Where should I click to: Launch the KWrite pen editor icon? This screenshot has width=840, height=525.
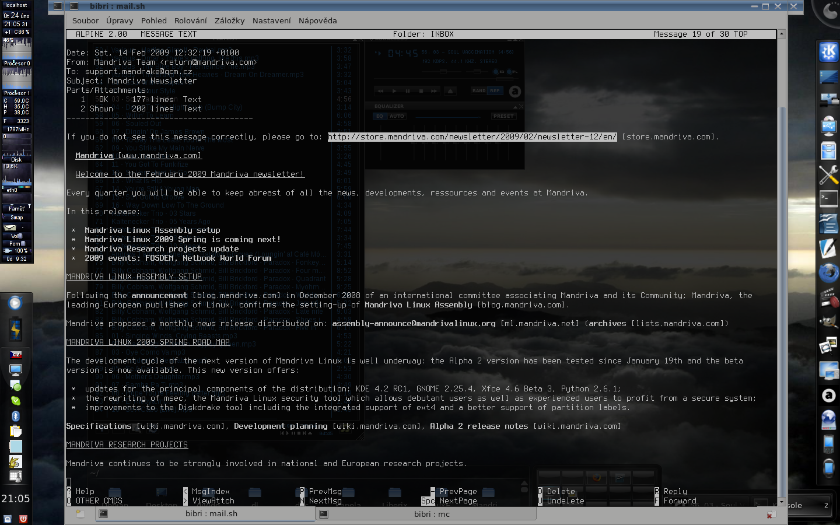tap(828, 248)
